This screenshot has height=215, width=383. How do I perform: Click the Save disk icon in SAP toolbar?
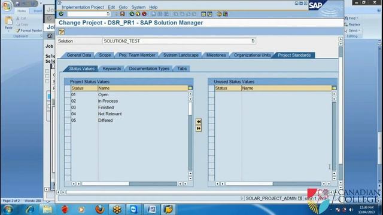click(x=122, y=14)
